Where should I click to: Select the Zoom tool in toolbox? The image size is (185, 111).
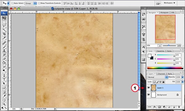[x=4, y=104]
